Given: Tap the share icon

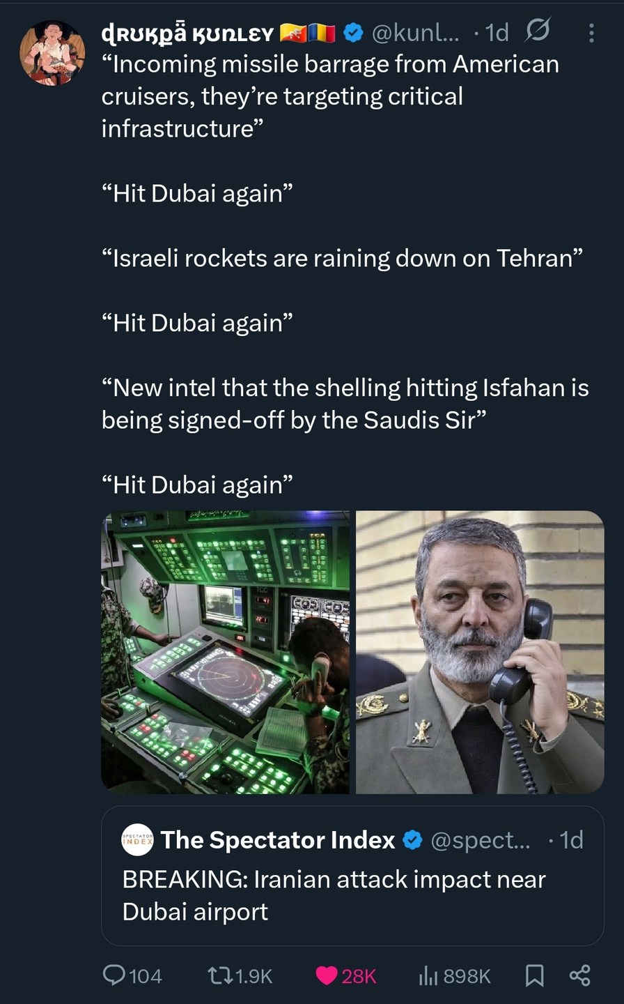Looking at the screenshot, I should 580,975.
